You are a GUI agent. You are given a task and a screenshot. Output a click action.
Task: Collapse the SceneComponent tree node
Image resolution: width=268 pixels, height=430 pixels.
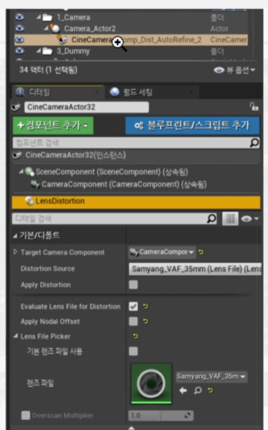[x=21, y=172]
